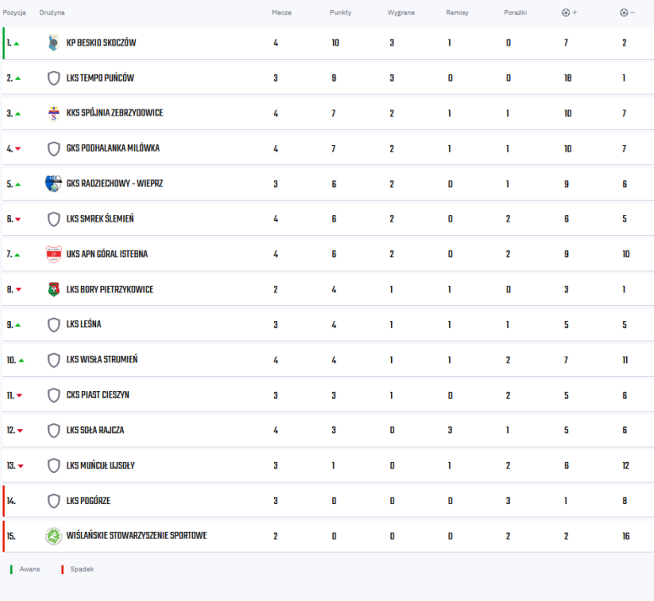Click the KP Beskid Skoczów club crest
Screen dimensions: 654x601
53,42
